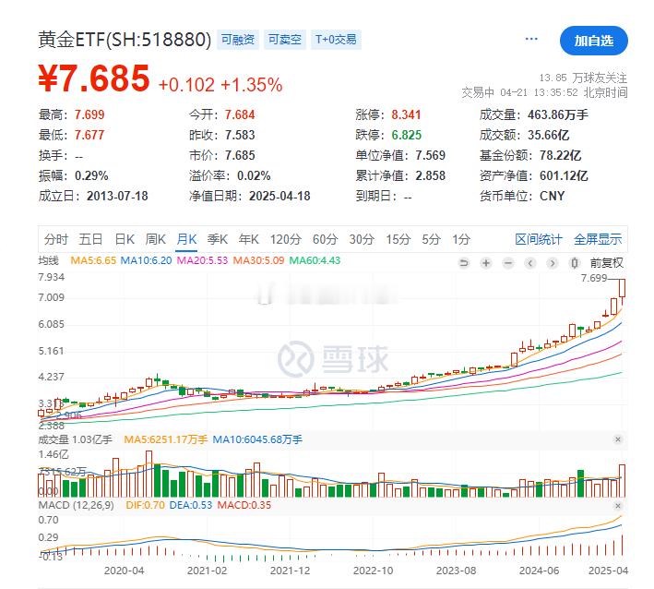This screenshot has width=654, height=589.
Task: Click the 最低 value 7.677
Action: [x=89, y=135]
